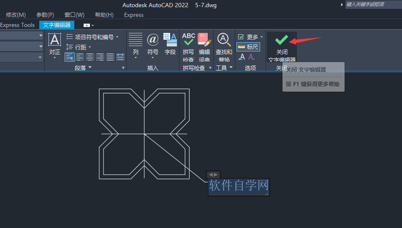This screenshot has width=402, height=228.
Task: Expand the 段落 panel
Action: (83, 68)
